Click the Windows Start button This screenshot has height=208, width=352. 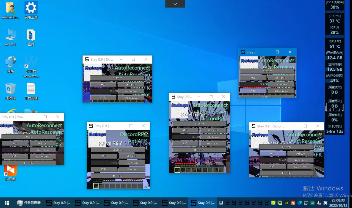[7, 203]
